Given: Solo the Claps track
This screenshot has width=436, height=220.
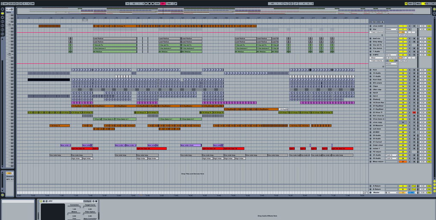Looking at the screenshot, I should [x=409, y=86].
